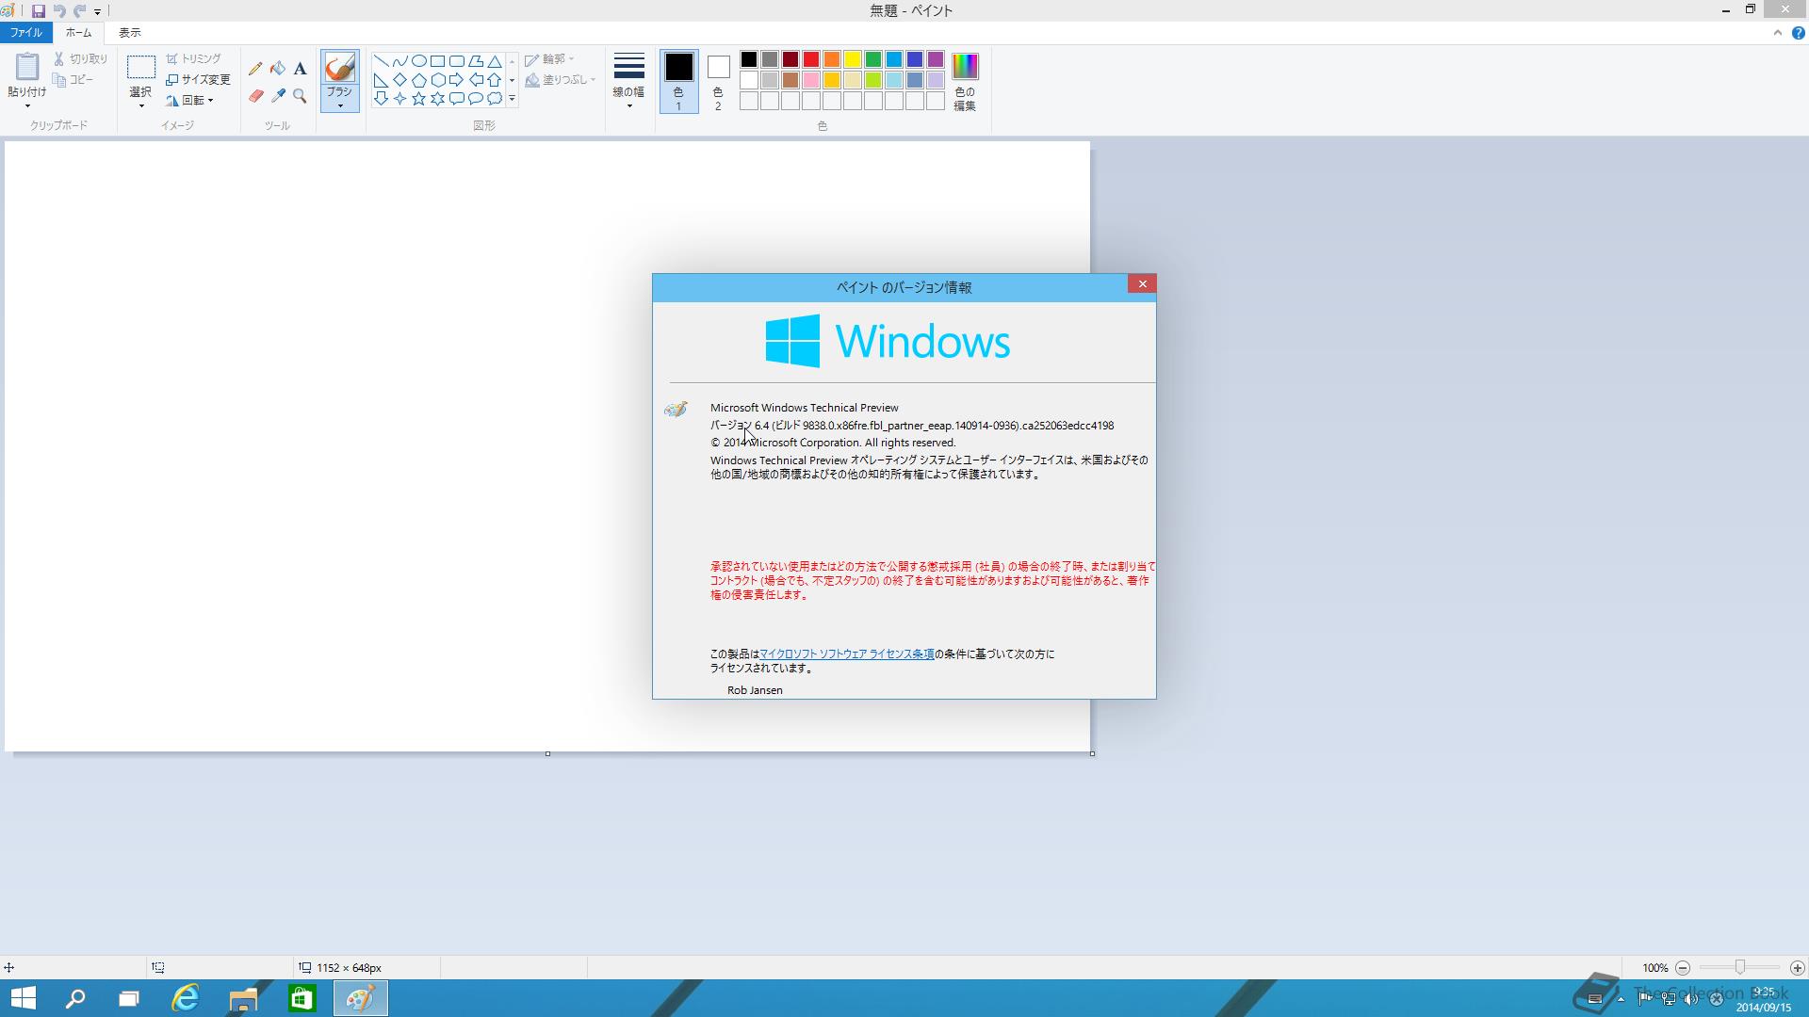
Task: Pick the Cloud callout shape
Action: coord(494,99)
